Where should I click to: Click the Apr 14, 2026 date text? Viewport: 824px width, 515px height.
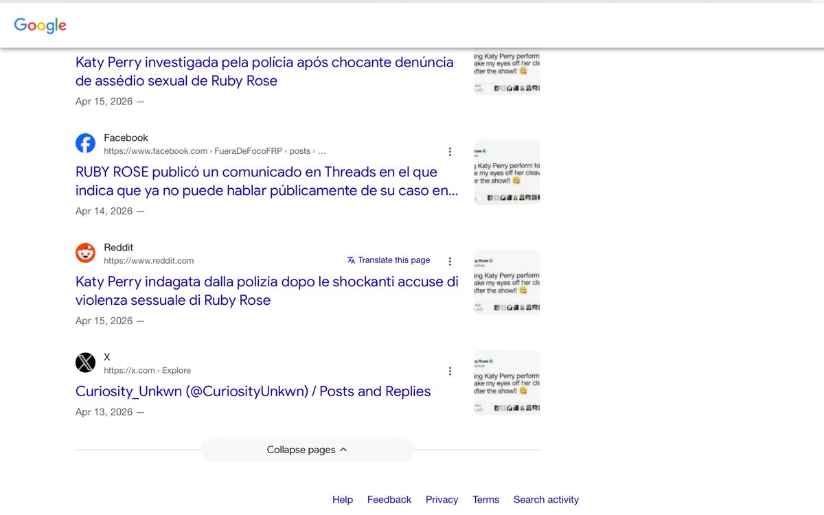pyautogui.click(x=104, y=211)
